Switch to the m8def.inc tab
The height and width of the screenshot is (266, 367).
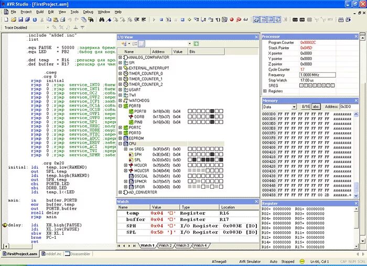pyautogui.click(x=51, y=254)
